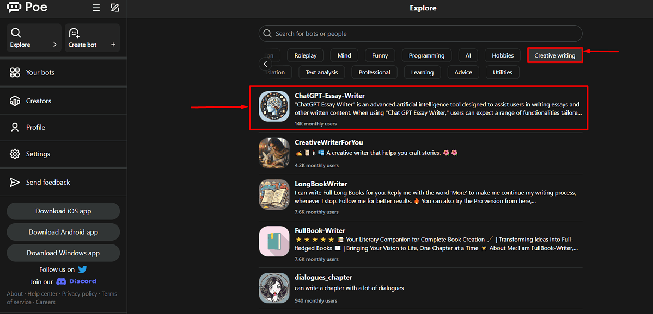The height and width of the screenshot is (314, 653).
Task: Click the Poe logo in top-left
Action: tap(27, 8)
